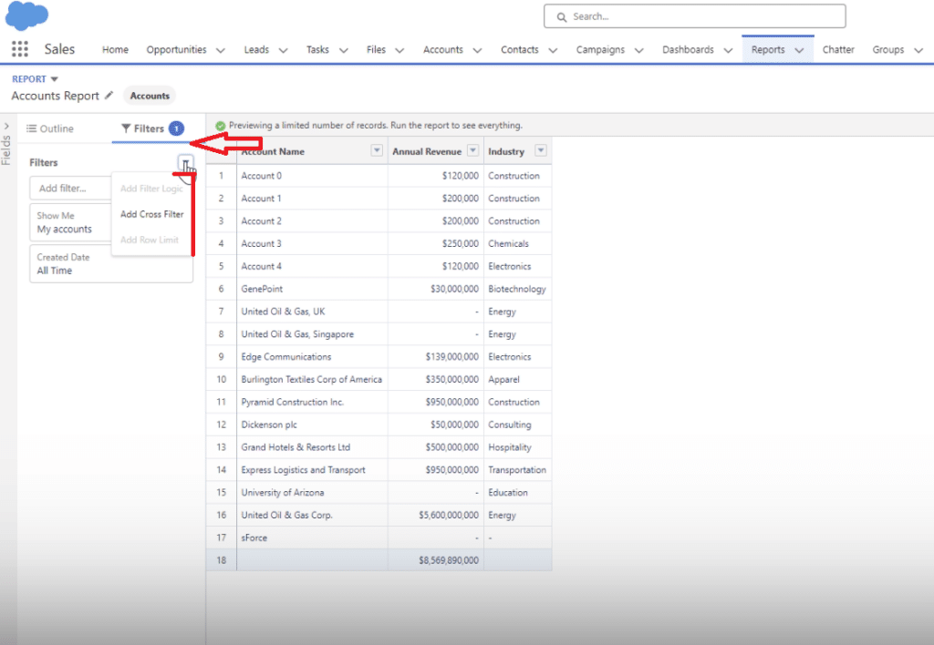Expand the Reports nav chevron
Screen dimensions: 934x645
[x=799, y=51]
